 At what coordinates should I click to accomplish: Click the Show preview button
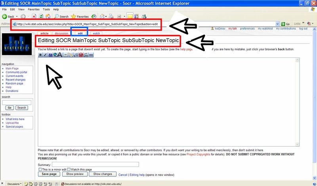pos(75,174)
